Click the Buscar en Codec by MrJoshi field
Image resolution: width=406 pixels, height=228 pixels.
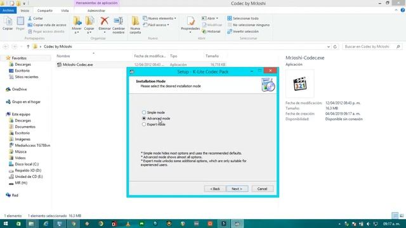(x=372, y=46)
